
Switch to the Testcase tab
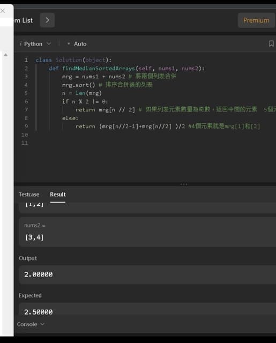point(29,195)
